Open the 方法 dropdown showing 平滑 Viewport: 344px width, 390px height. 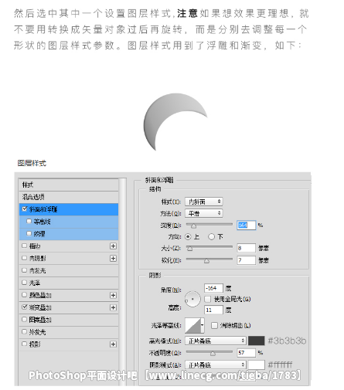tap(204, 213)
